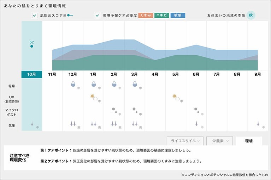This screenshot has height=180, width=271.
Task: Click the お住まいの地域の季節 label
Action: (226, 15)
